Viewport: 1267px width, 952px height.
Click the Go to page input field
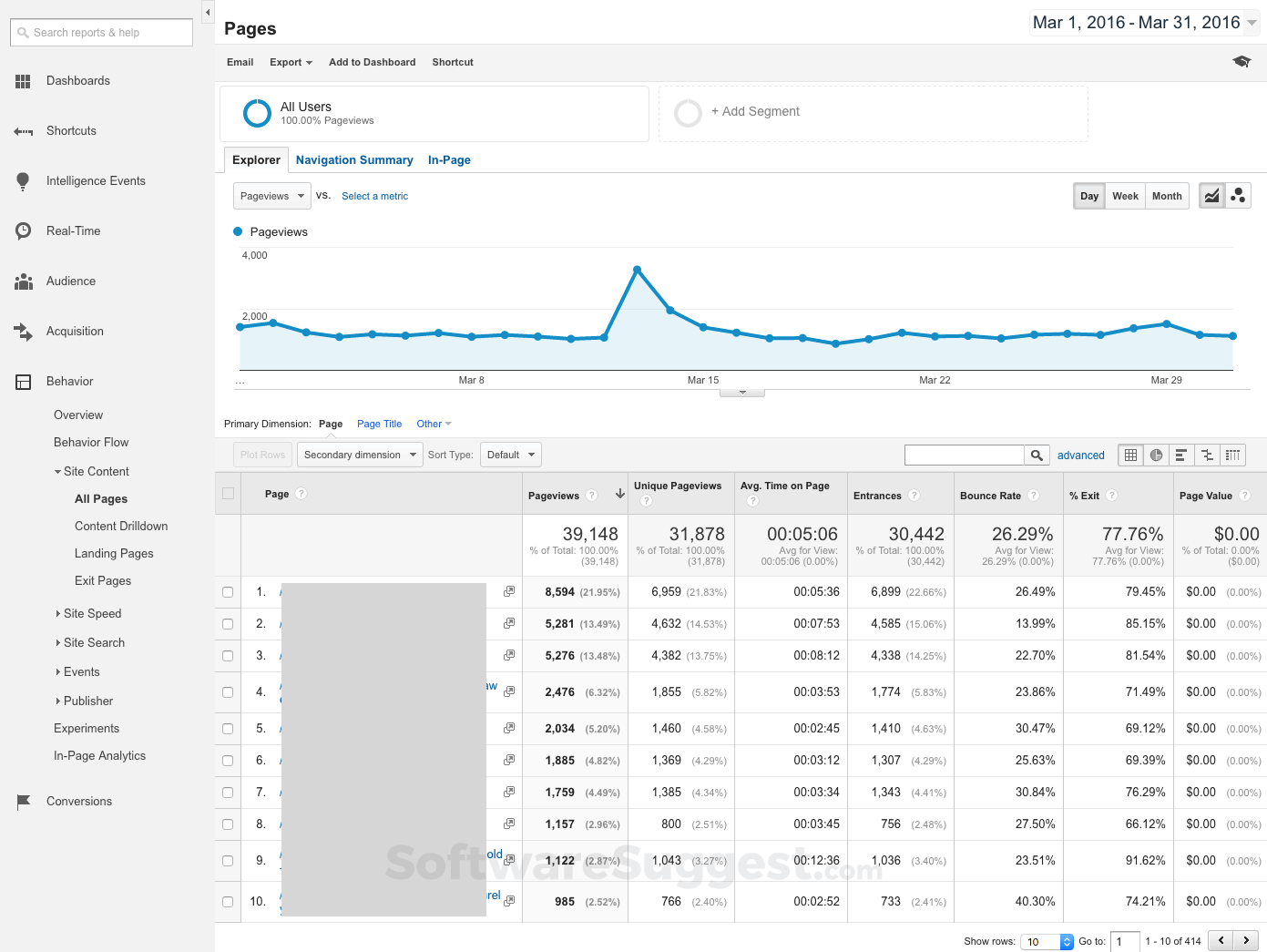1124,941
